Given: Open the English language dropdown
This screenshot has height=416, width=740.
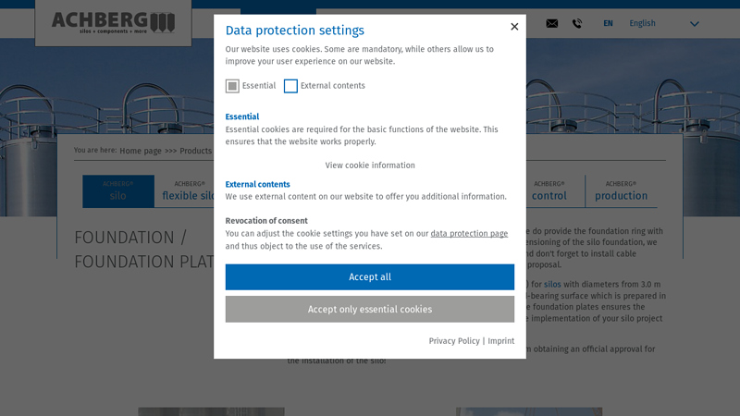Looking at the screenshot, I should (642, 24).
